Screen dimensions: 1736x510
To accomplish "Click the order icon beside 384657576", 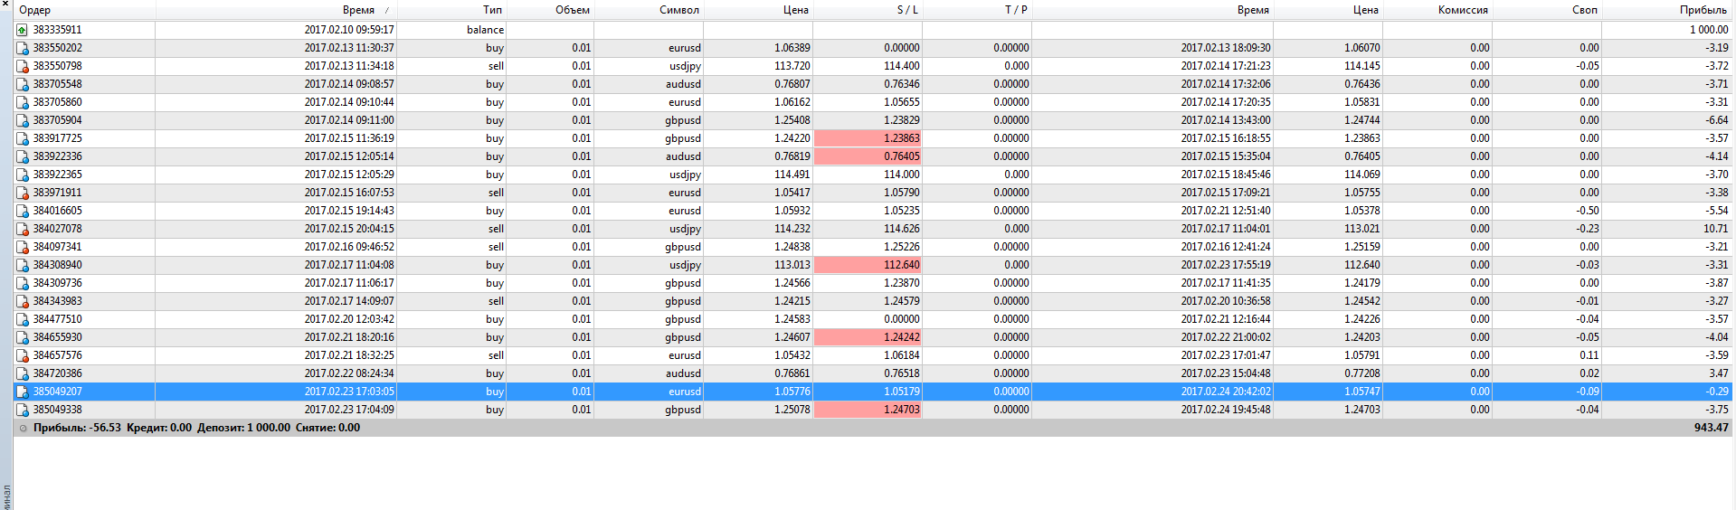I will point(22,355).
